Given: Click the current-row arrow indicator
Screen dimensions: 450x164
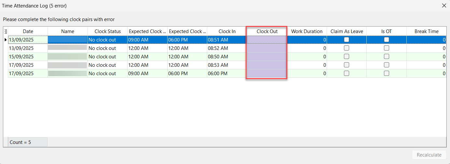Looking at the screenshot, I should pos(6,40).
